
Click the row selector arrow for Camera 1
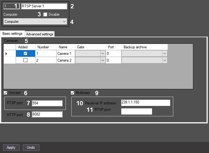pyautogui.click(x=6, y=54)
